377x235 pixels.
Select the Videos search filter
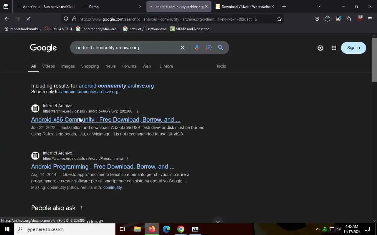coord(48,66)
